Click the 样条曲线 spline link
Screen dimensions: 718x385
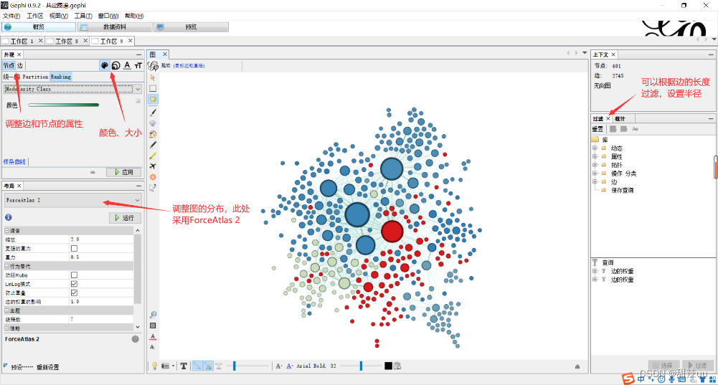point(14,161)
